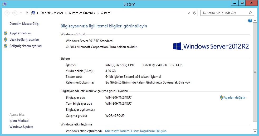Maximize the Sistem window

[x=242, y=3]
